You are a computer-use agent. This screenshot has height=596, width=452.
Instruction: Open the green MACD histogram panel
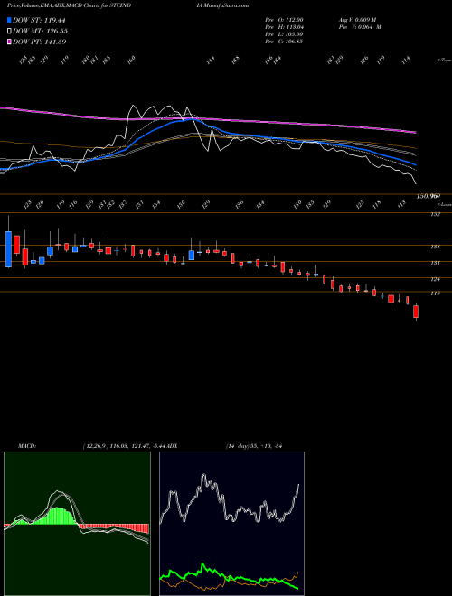(x=77, y=524)
